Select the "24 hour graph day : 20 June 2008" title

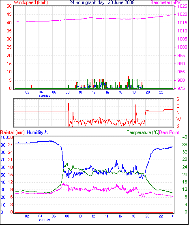click(102, 2)
